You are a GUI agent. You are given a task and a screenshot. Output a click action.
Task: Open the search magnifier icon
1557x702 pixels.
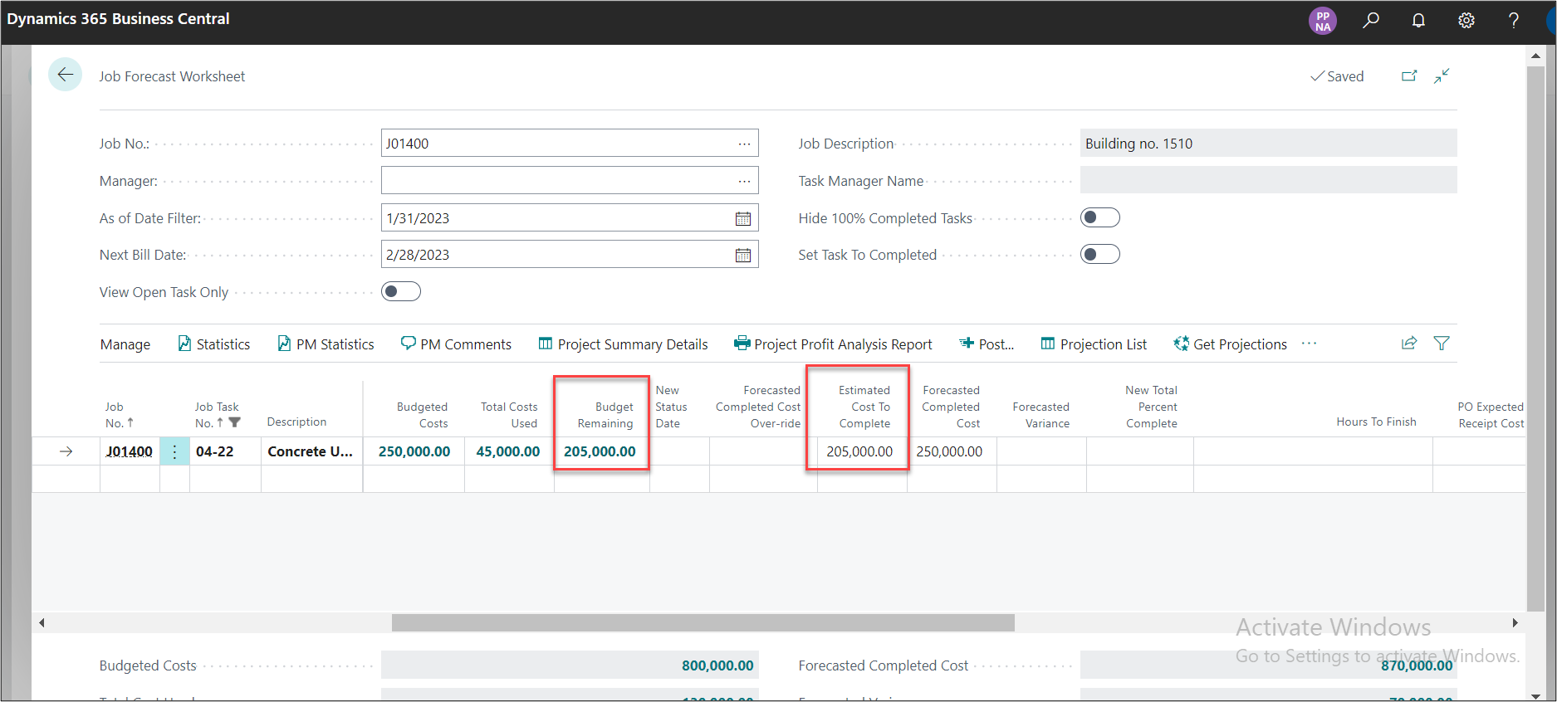click(1371, 20)
